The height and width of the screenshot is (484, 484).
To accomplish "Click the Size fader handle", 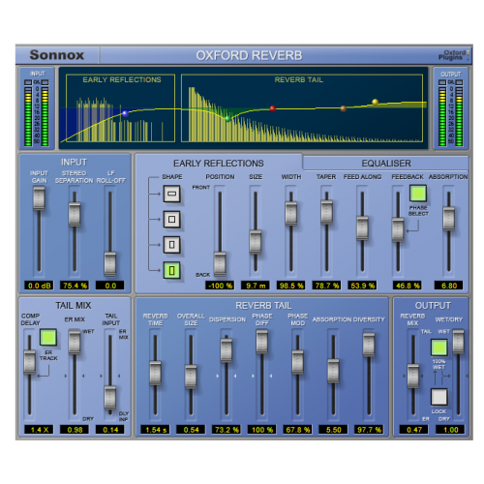I will click(256, 242).
